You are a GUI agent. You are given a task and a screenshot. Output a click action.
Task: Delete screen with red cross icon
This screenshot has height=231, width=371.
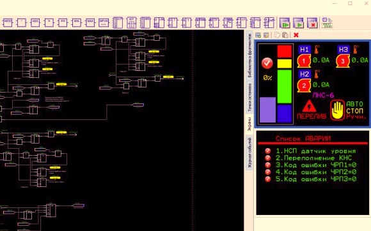tap(296, 35)
